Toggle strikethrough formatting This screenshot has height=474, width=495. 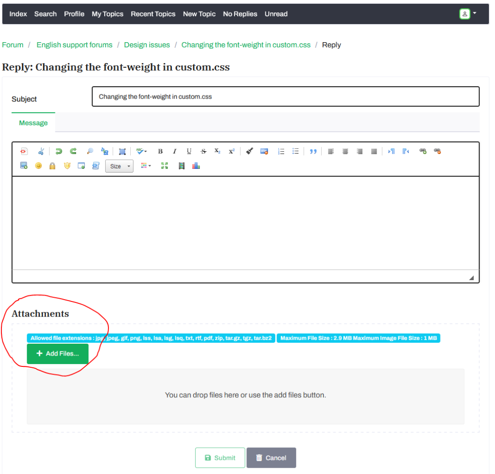[203, 152]
